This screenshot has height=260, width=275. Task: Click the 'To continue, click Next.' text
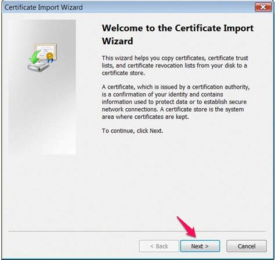point(132,131)
